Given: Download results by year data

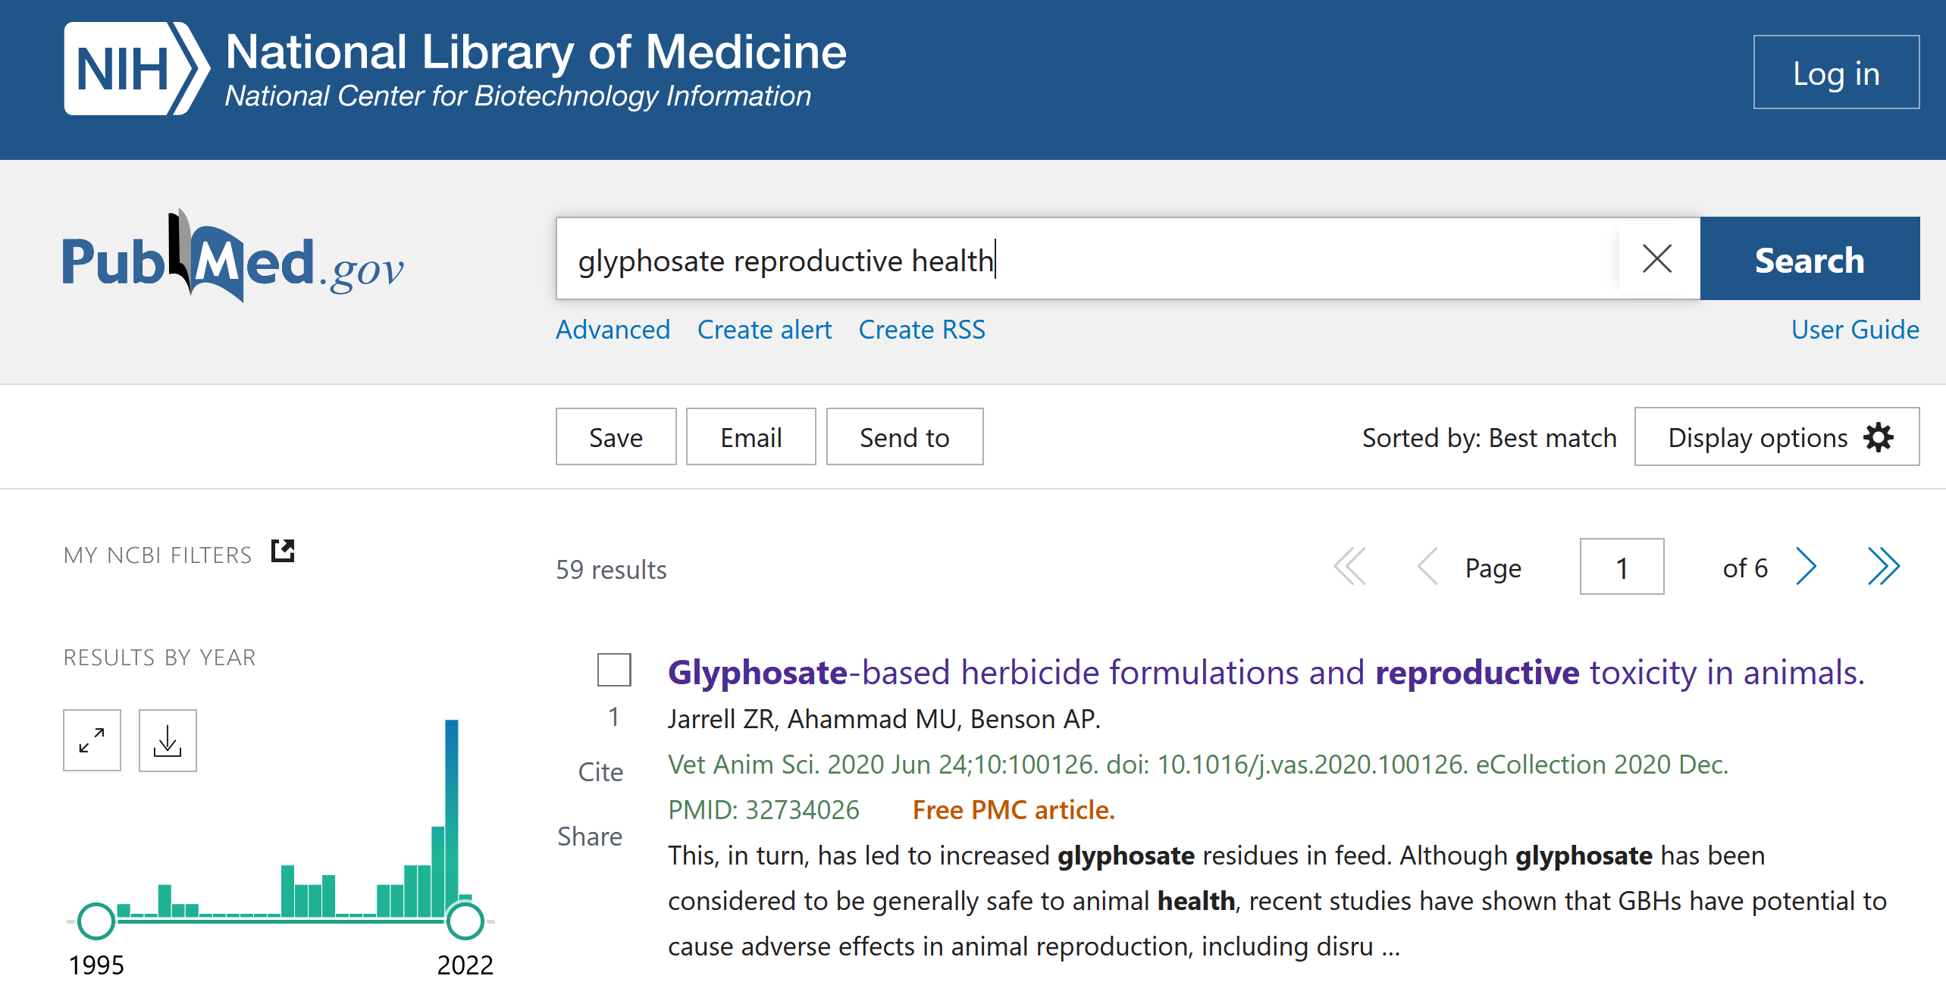Looking at the screenshot, I should [168, 740].
